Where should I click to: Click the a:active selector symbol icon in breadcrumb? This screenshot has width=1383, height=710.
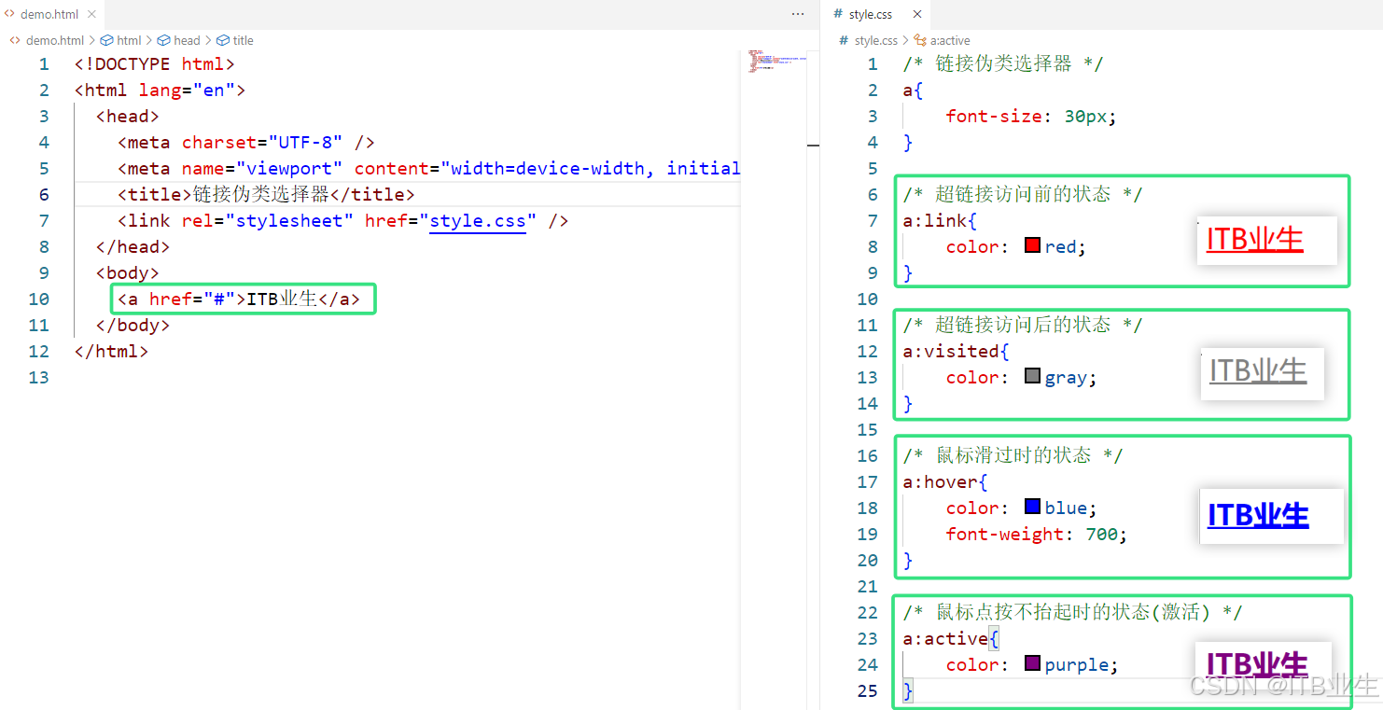tap(920, 40)
